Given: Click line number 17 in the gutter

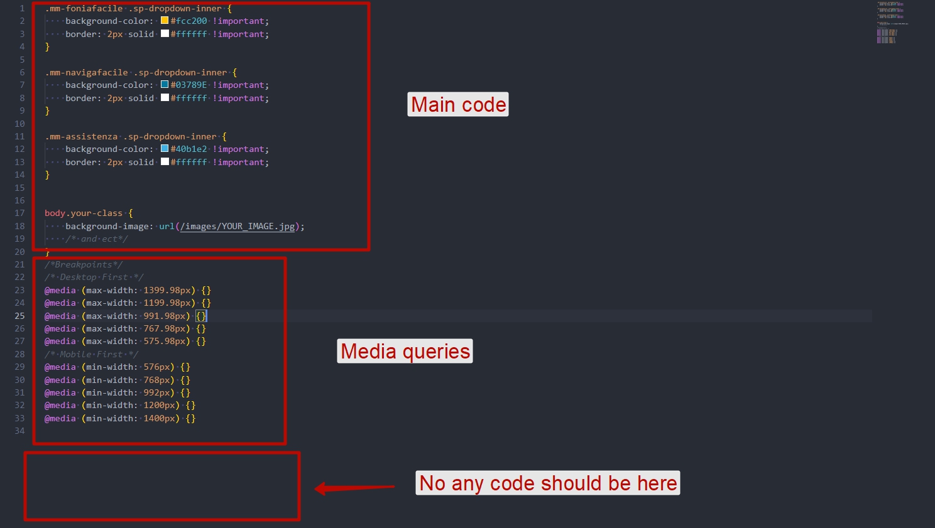Looking at the screenshot, I should 20,213.
